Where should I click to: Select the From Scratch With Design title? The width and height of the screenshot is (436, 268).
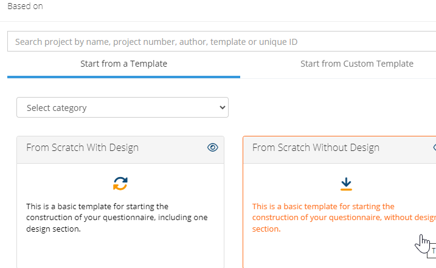pos(82,147)
